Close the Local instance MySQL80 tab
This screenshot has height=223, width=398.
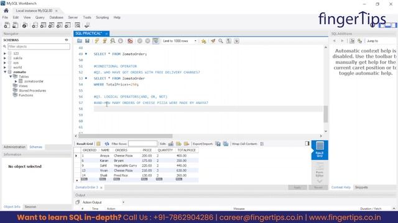[x=57, y=11]
